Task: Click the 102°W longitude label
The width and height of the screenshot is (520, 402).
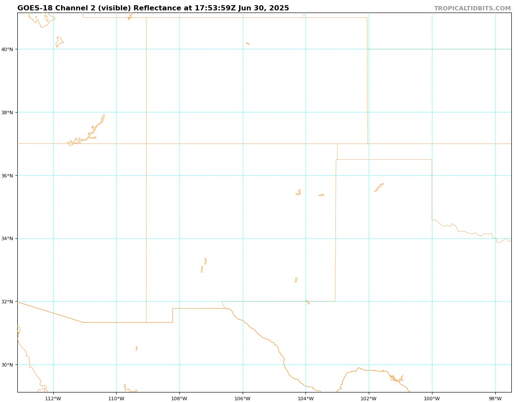Action: 369,399
